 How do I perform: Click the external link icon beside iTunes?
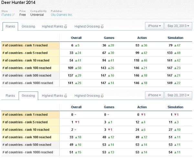(13, 15)
